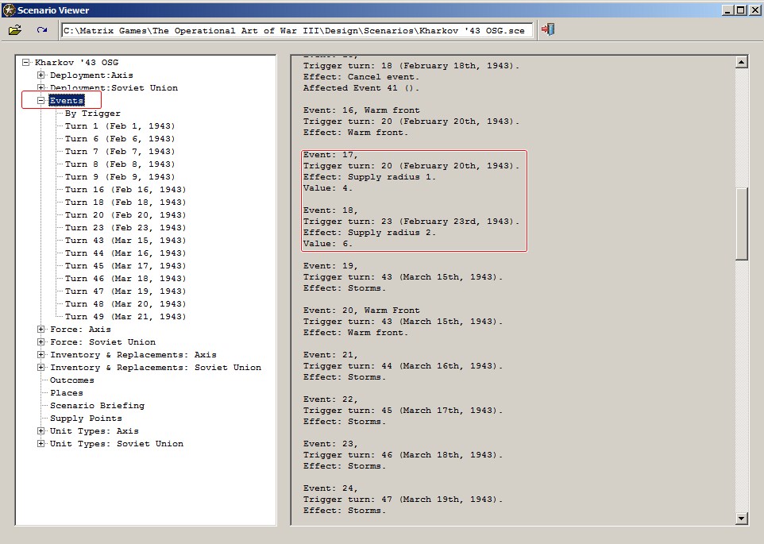Select the Events tree item
The image size is (764, 544).
(67, 101)
